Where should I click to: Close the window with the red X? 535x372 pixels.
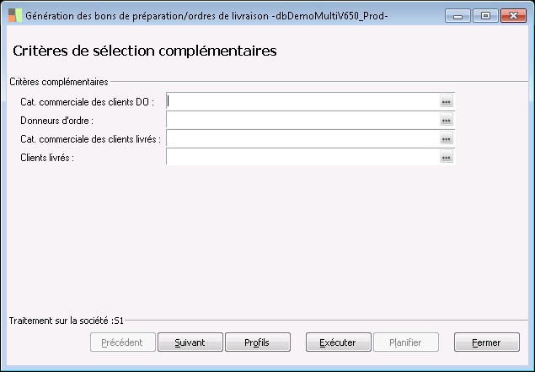[x=511, y=16]
